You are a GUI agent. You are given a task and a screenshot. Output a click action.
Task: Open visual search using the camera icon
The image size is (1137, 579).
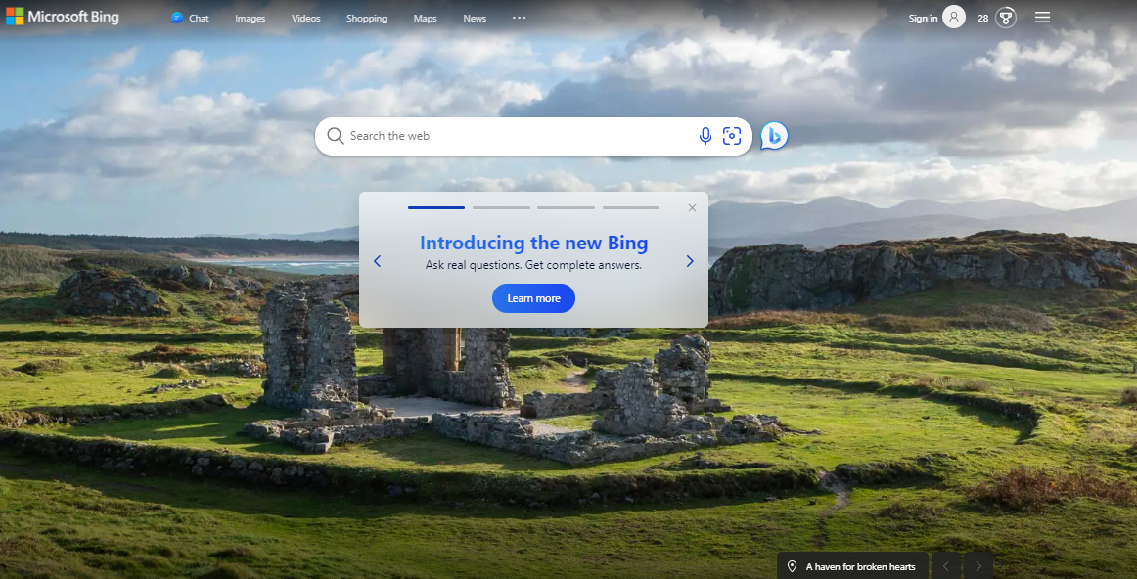tap(732, 136)
